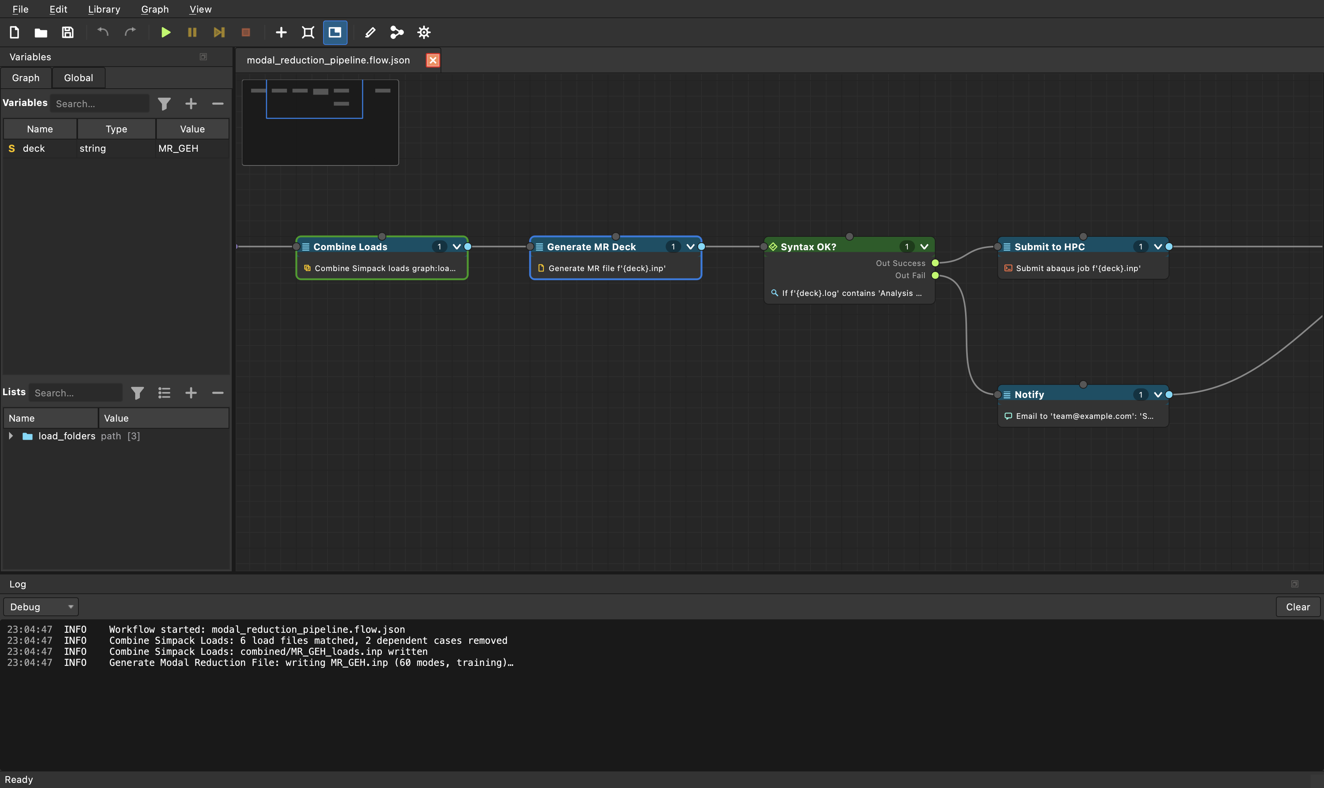This screenshot has width=1324, height=788.
Task: Select the Submit abaqus job action row
Action: [1083, 269]
